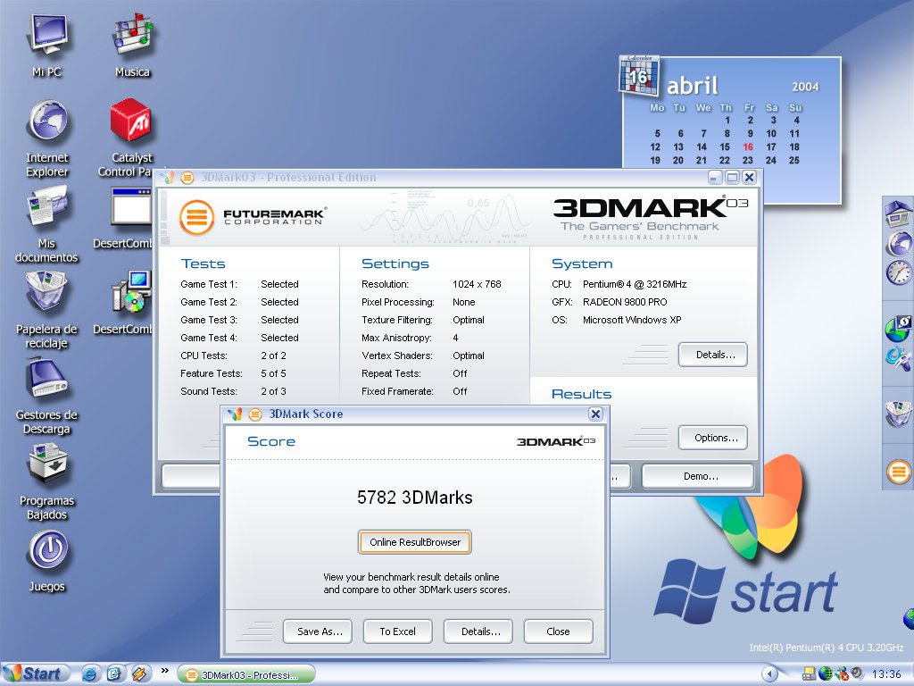Open the Options button under Results
Image resolution: width=914 pixels, height=686 pixels.
pos(713,438)
